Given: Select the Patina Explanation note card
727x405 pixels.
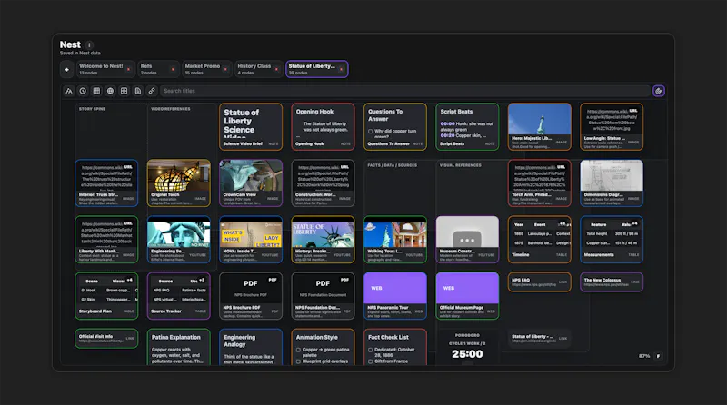Looking at the screenshot, I should pyautogui.click(x=178, y=347).
